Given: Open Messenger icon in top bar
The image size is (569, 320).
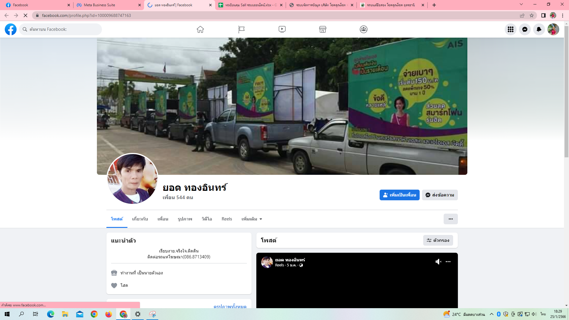Looking at the screenshot, I should [x=525, y=29].
